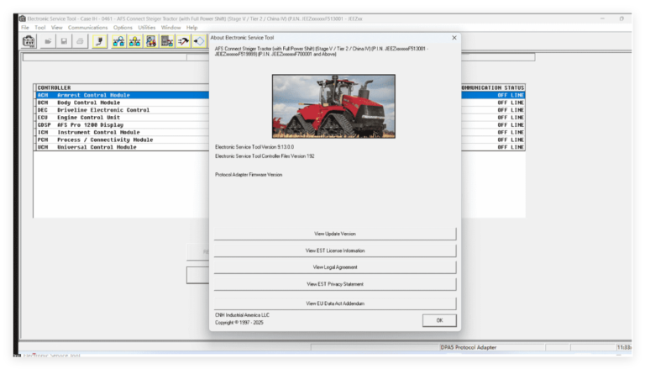Click the clock time in the status bar
Image resolution: width=645 pixels, height=369 pixels.
(x=624, y=348)
